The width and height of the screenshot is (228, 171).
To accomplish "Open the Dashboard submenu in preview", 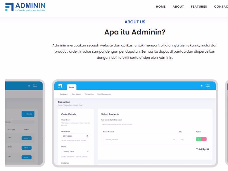I will (x=63, y=94).
